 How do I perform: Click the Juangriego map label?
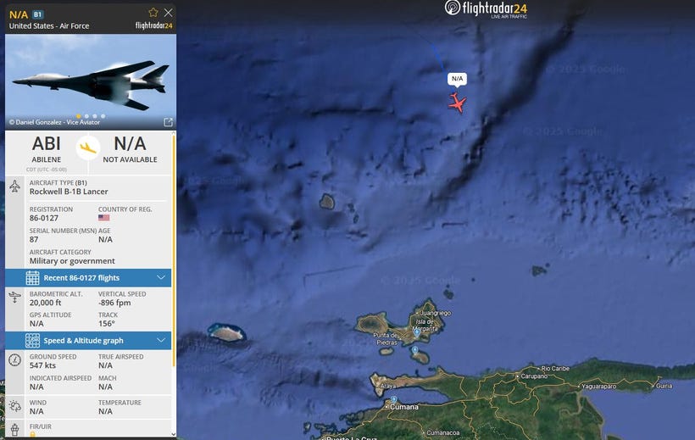436,313
